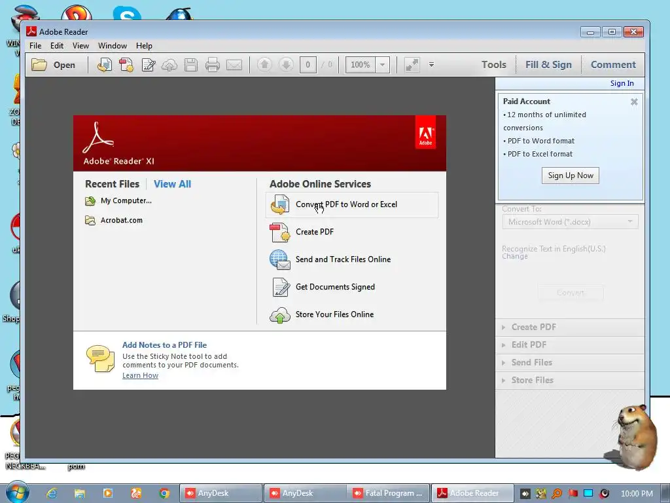This screenshot has height=503, width=670.
Task: Select Convert PDF to Word or Excel
Action: pyautogui.click(x=352, y=205)
